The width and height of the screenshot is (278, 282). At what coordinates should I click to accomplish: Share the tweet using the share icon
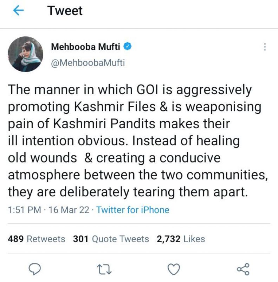[x=243, y=269]
